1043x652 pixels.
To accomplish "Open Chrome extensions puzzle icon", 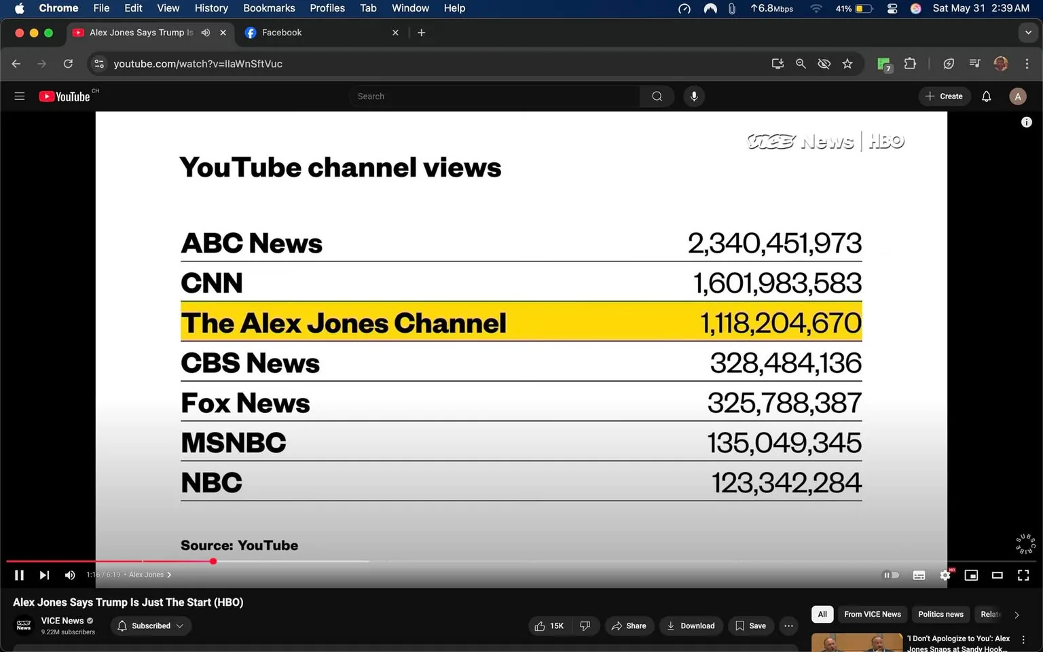I will coord(910,63).
